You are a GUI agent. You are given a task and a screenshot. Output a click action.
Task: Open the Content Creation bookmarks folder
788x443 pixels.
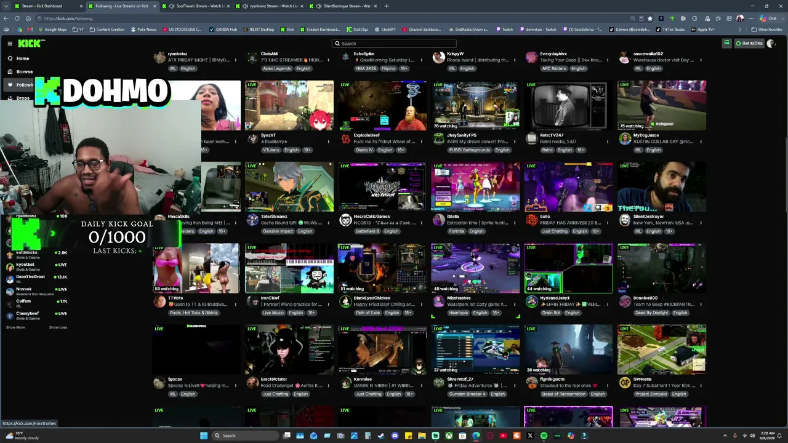click(x=107, y=30)
